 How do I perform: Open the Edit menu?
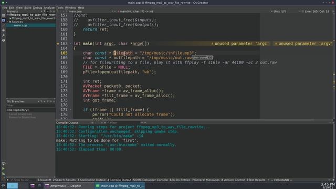12,8
